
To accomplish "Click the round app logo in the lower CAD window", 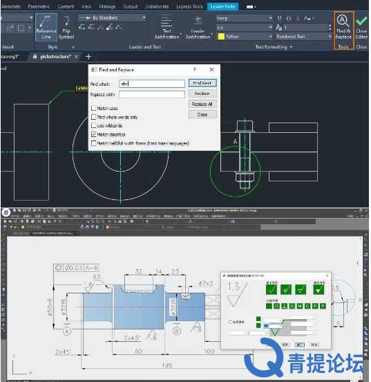I will tap(6, 212).
